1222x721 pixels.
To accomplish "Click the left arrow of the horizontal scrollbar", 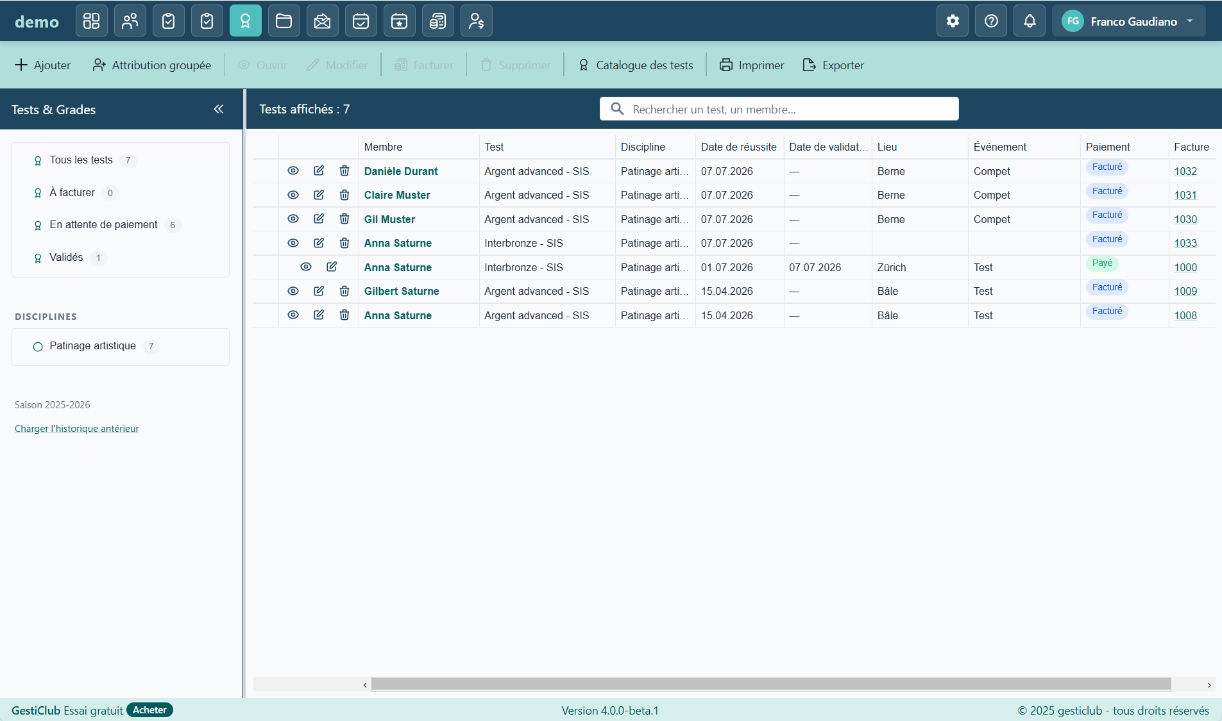I will (365, 684).
